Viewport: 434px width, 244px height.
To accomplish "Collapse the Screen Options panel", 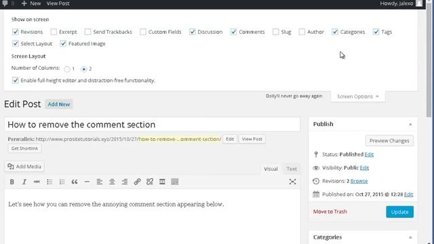I will coord(358,96).
